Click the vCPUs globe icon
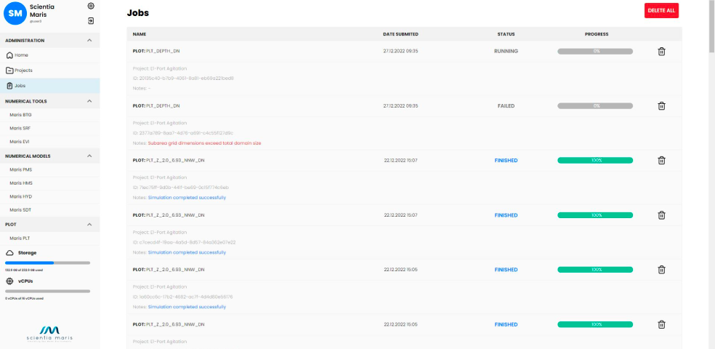Viewport: 715px width, 349px height. 9,281
